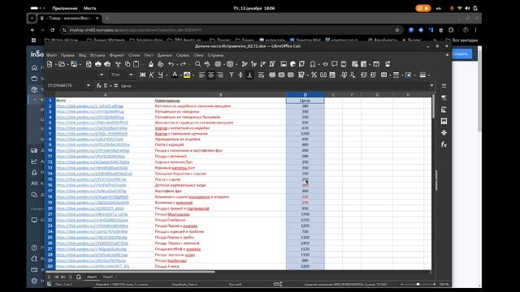Screen dimensions: 520x292
Task: Open the Данные menu
Action: [x=164, y=55]
